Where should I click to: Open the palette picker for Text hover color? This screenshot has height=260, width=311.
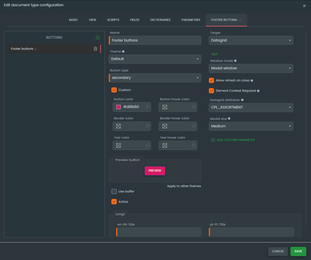(x=193, y=145)
